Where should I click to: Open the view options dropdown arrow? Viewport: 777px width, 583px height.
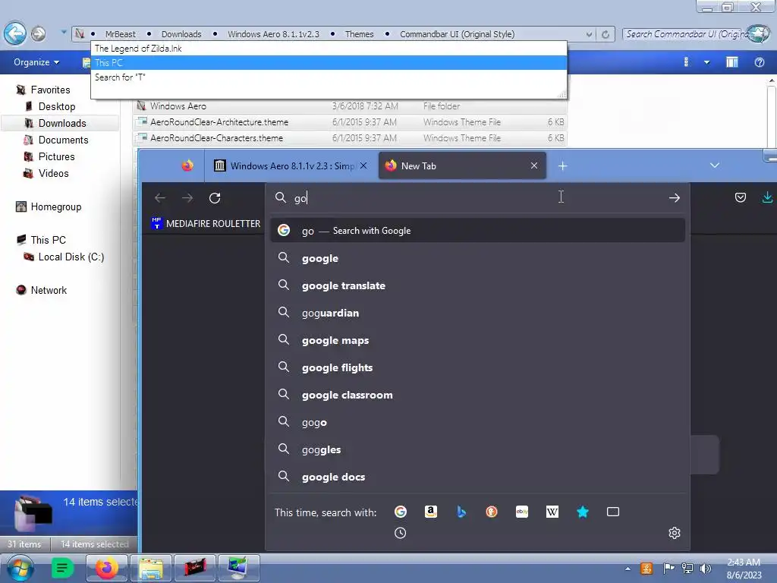point(706,62)
